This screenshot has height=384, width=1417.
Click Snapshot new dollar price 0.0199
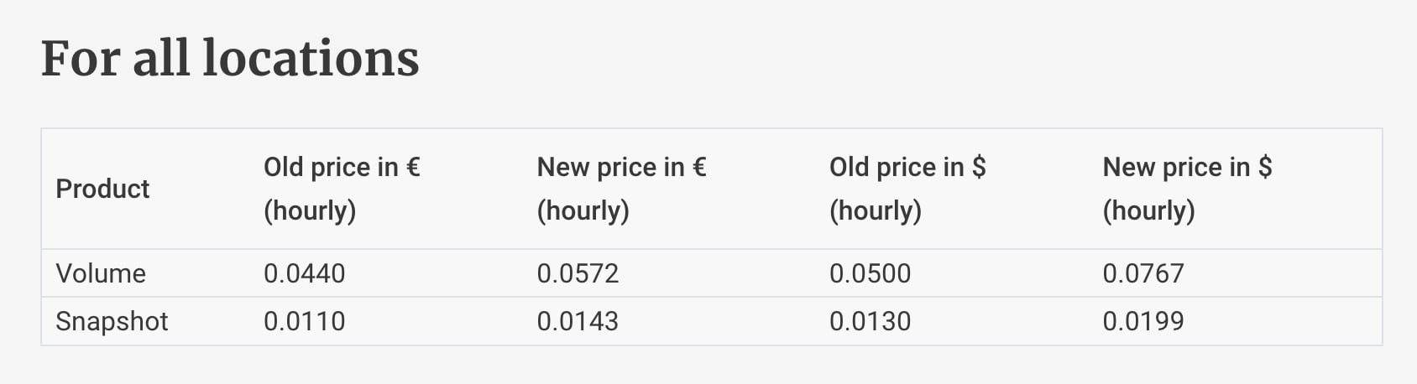pos(1142,321)
